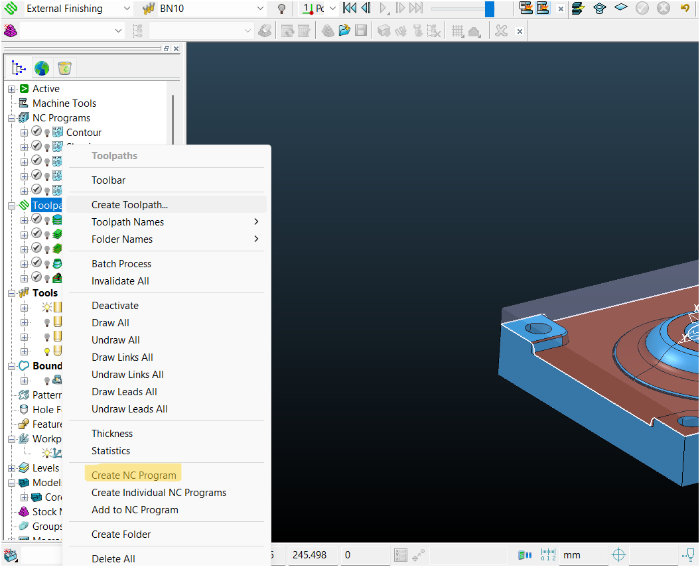Select Add to NC Program entry
This screenshot has height=567, width=700.
pyautogui.click(x=166, y=510)
